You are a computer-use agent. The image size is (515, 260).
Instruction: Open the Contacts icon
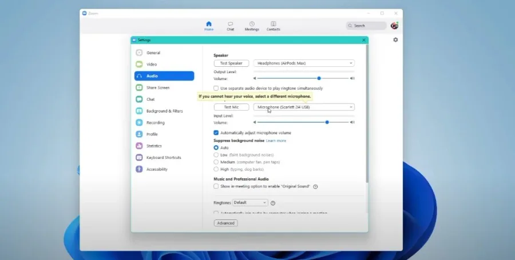coord(274,24)
